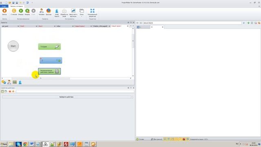Image resolution: width=261 pixels, height=147 pixels.
Task: Select the green file action block with trash icon
Action: click(x=49, y=71)
